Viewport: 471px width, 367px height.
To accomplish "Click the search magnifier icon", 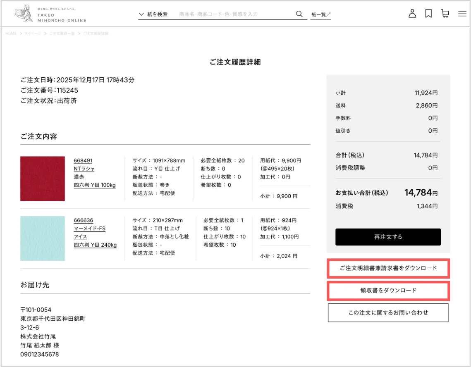I will point(299,14).
